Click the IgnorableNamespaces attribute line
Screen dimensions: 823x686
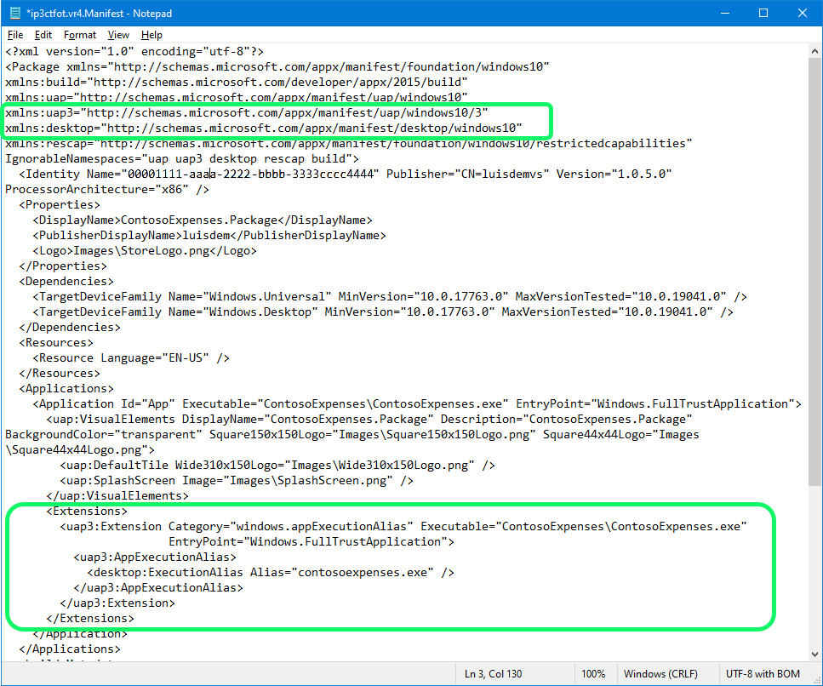[182, 158]
